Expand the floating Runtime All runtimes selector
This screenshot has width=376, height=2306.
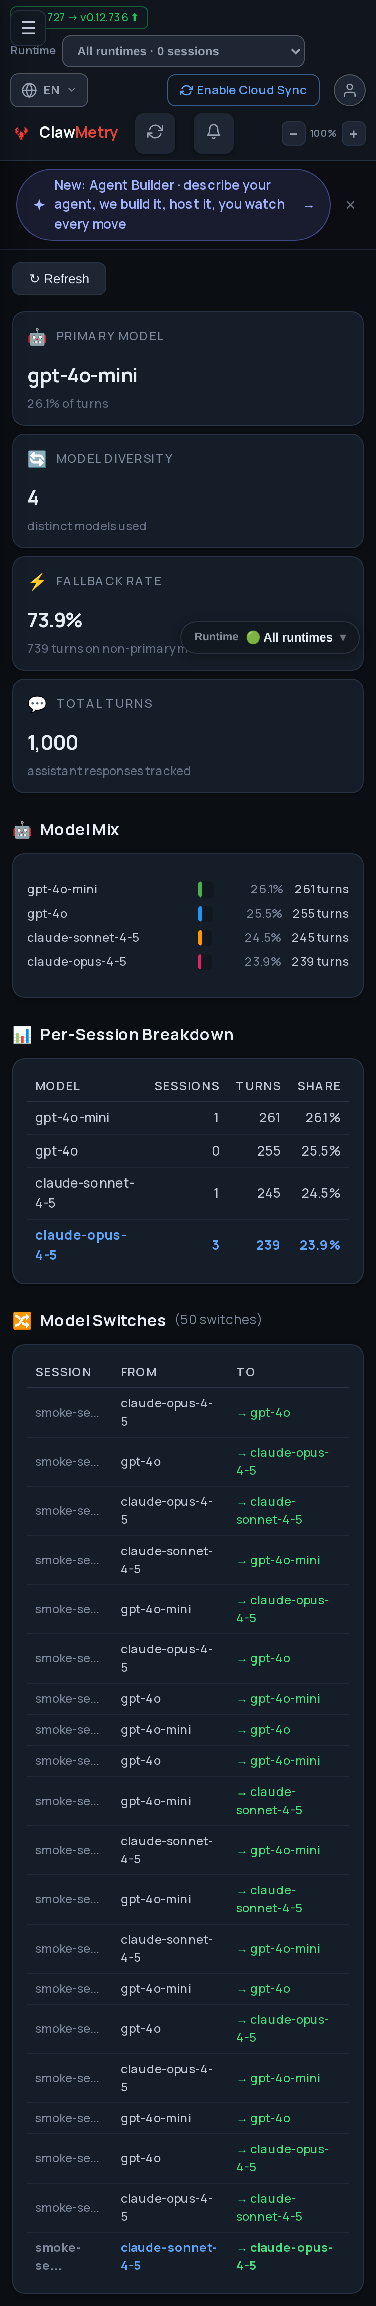[270, 637]
